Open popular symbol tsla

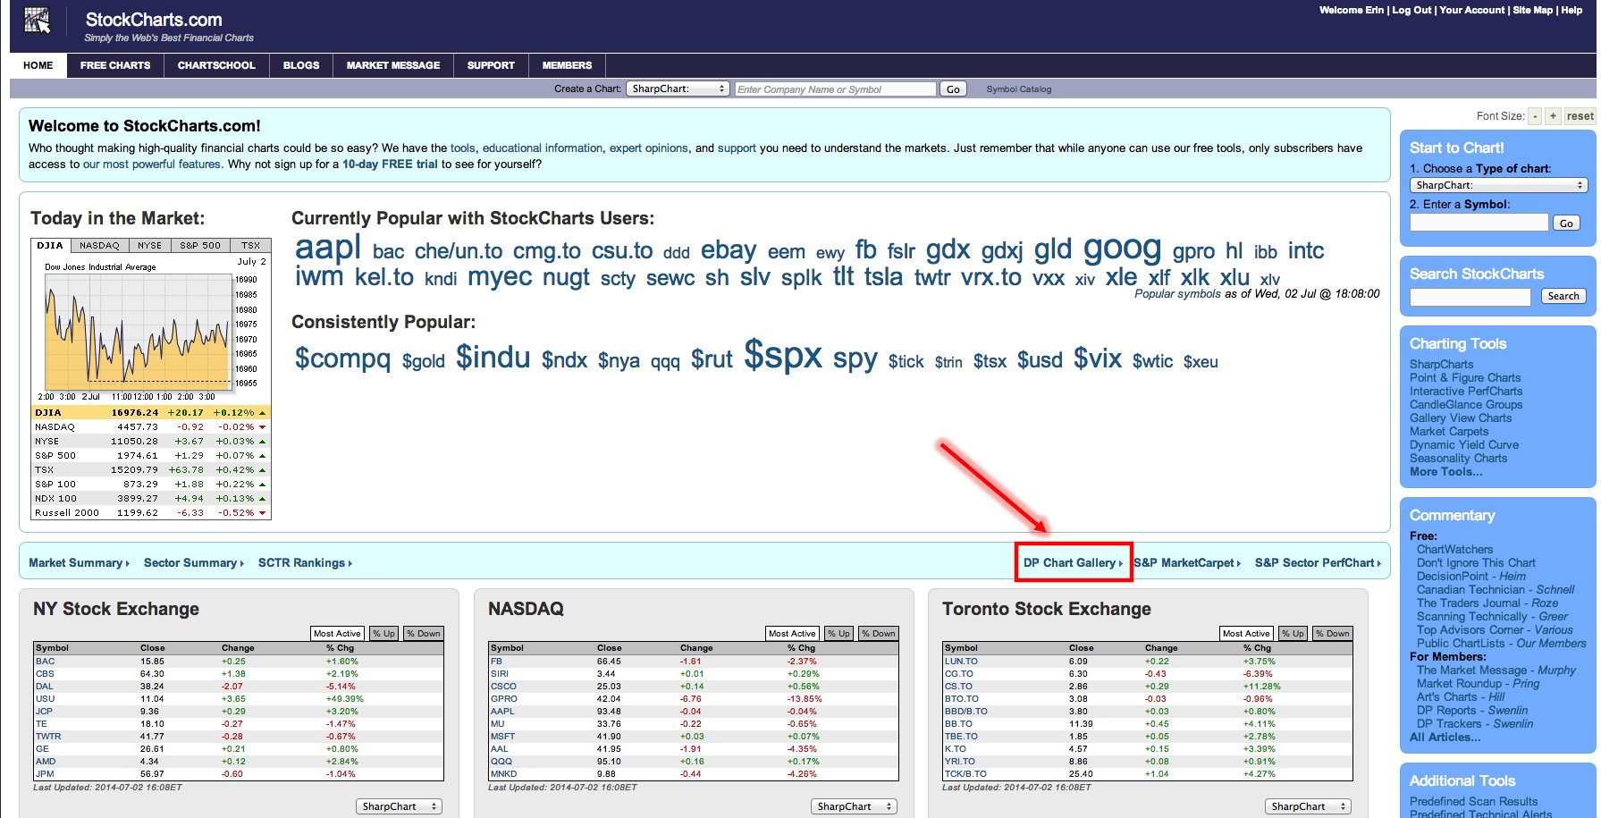click(x=883, y=277)
